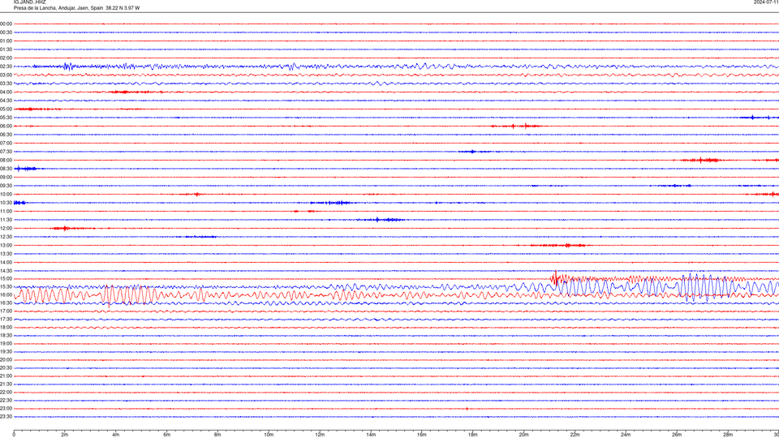Click the red P-wave onset spike on the 15:00 trace

555,277
